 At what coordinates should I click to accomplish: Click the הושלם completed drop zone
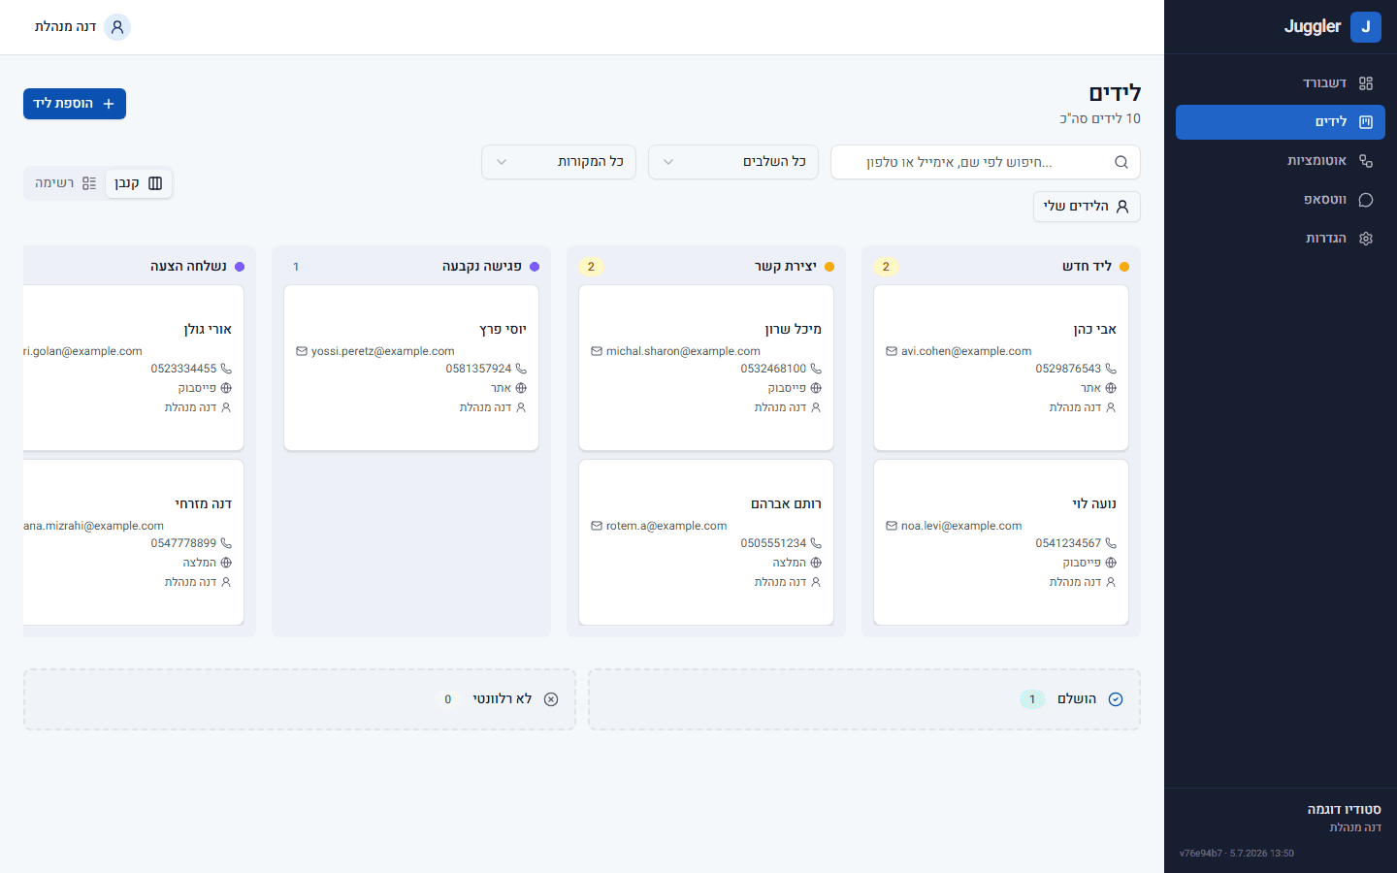864,699
